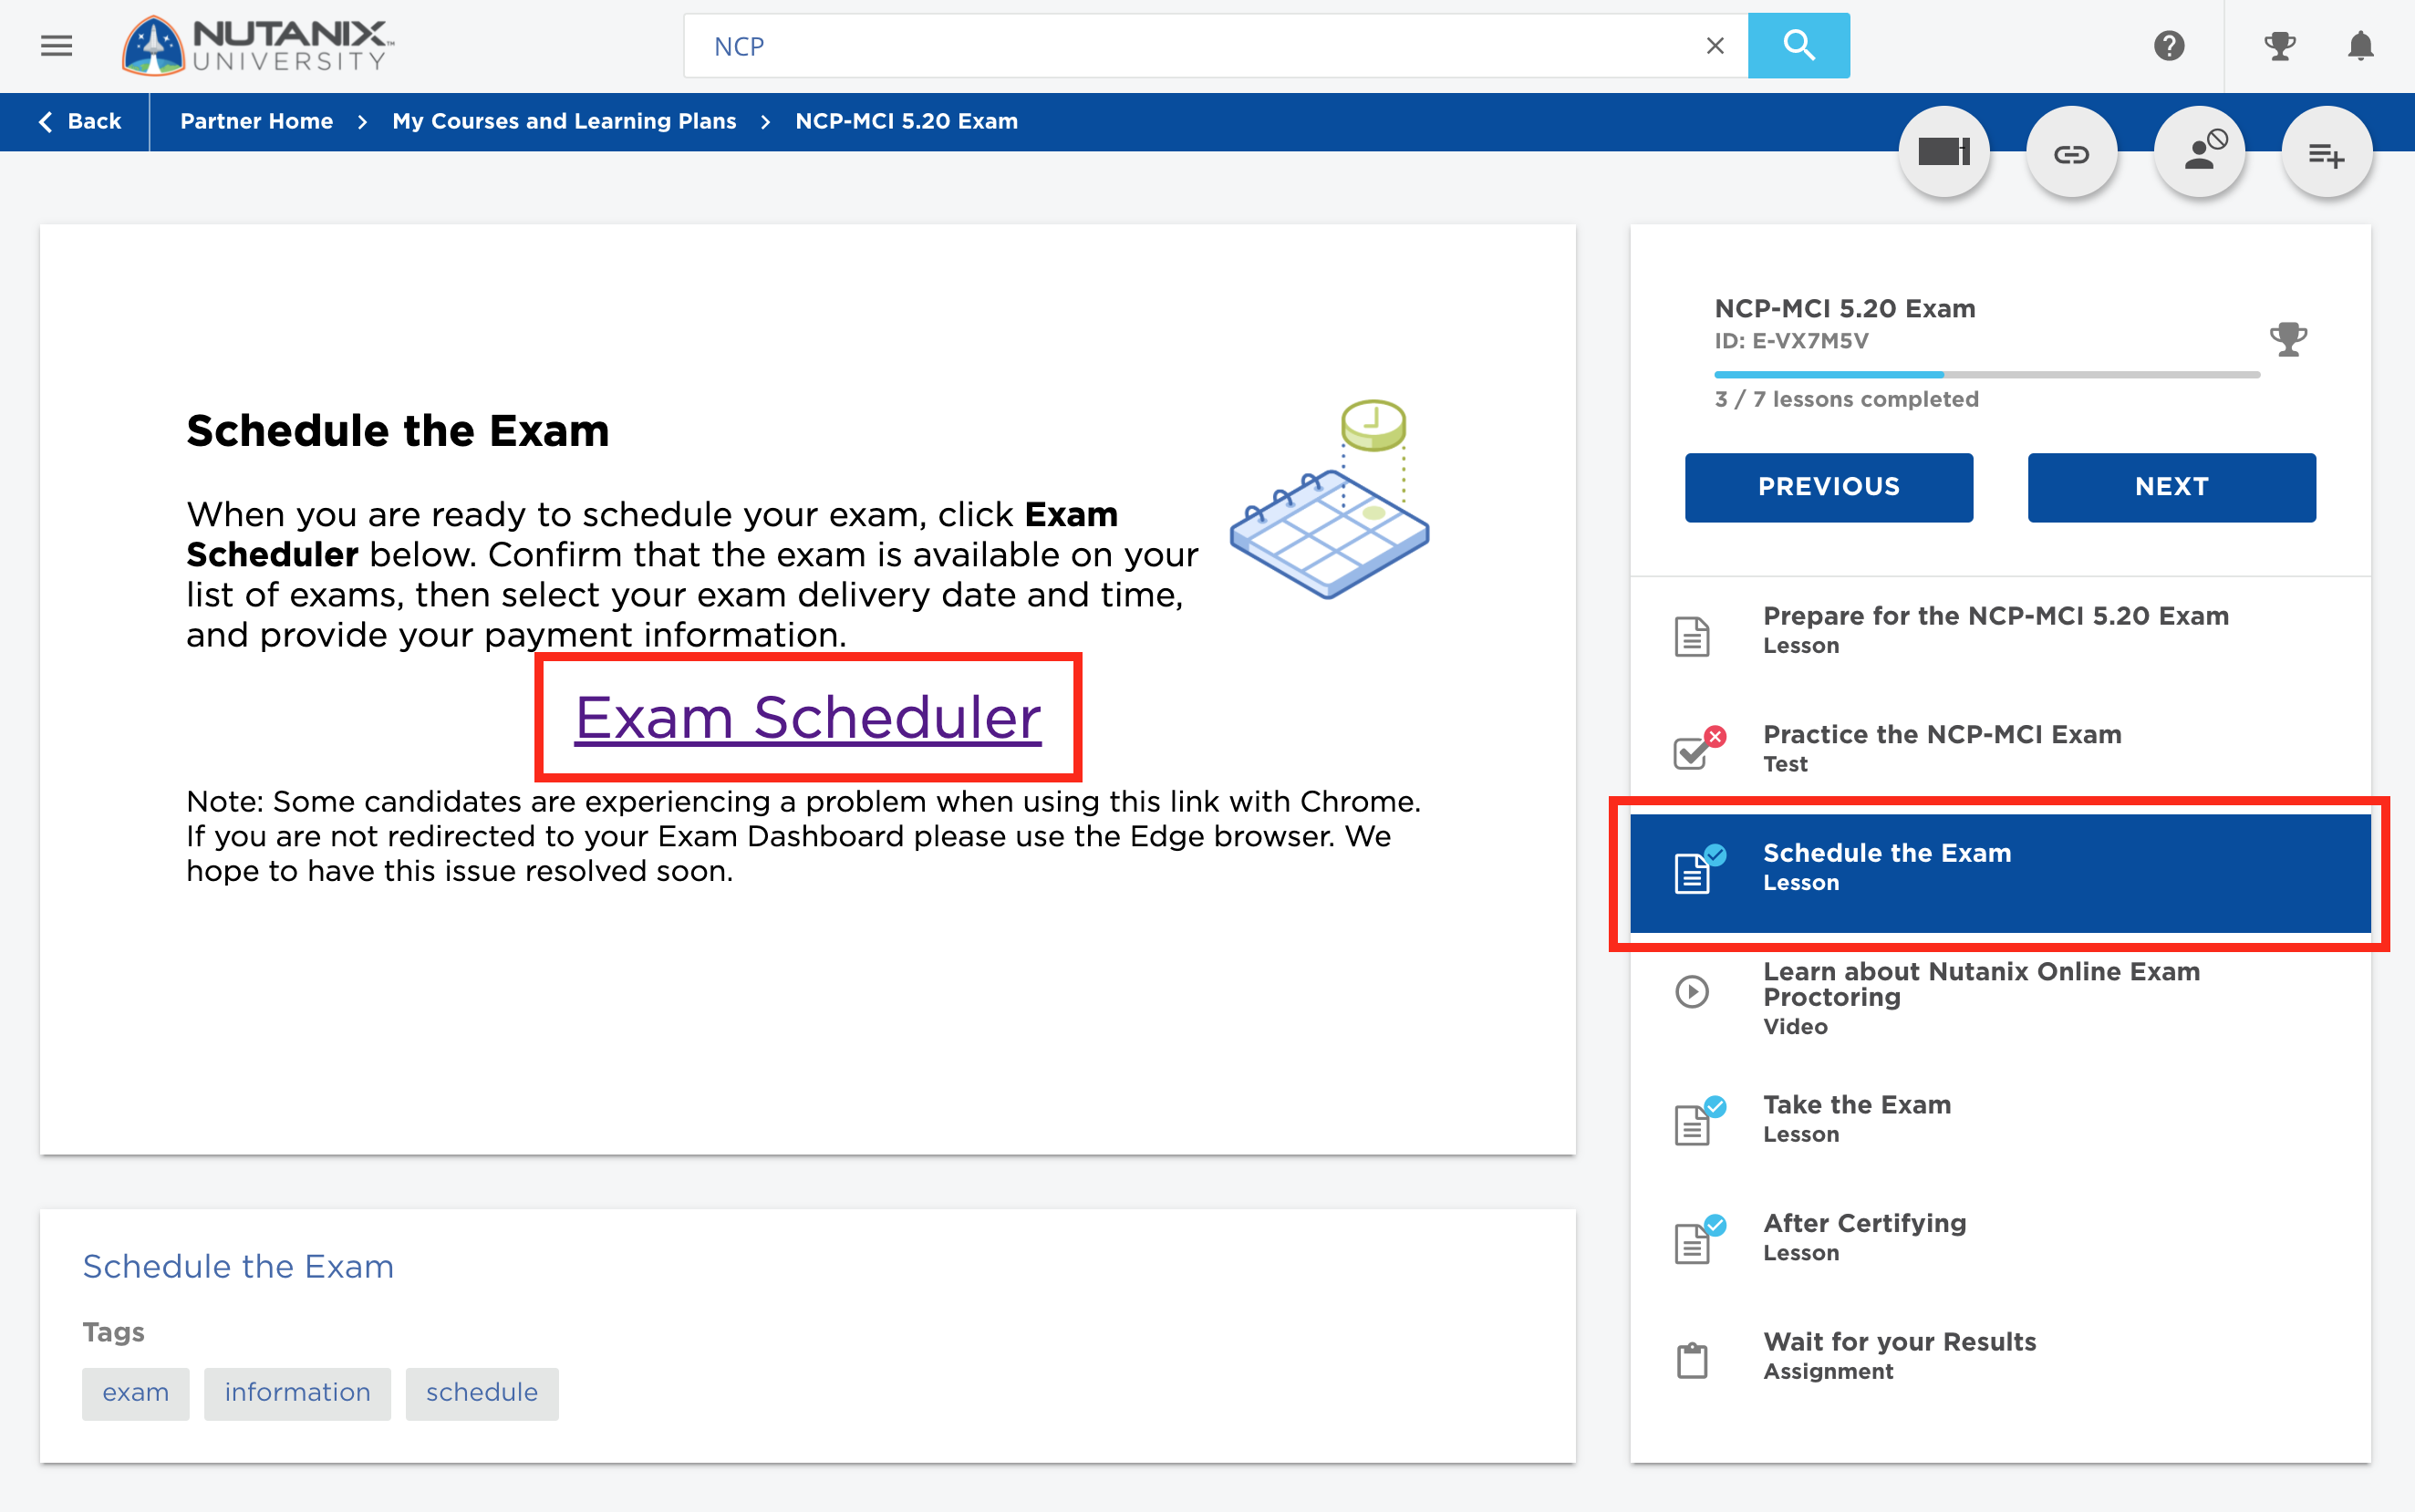2415x1512 pixels.
Task: Click the copy link round button
Action: [x=2071, y=153]
